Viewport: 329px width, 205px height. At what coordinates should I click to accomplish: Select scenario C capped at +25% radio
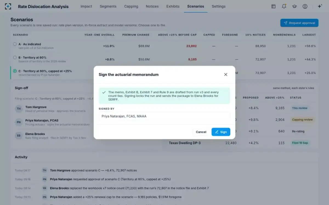[15, 71]
